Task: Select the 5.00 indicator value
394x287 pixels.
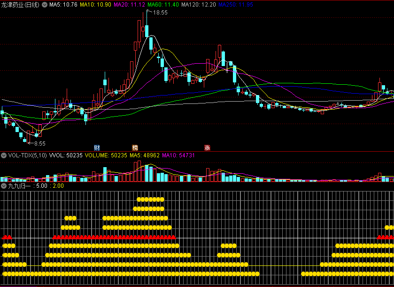Action: pyautogui.click(x=42, y=186)
